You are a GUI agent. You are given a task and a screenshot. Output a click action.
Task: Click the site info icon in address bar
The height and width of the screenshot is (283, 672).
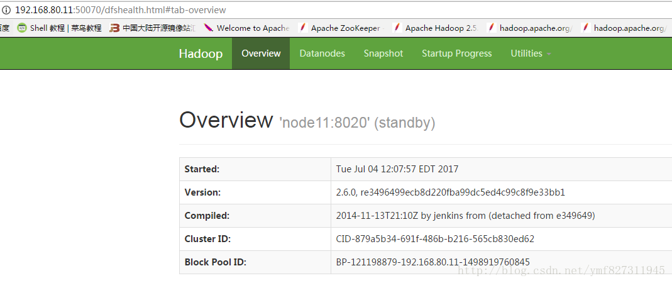(6, 10)
